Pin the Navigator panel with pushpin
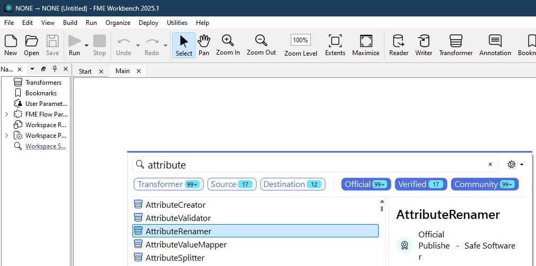 click(x=55, y=69)
